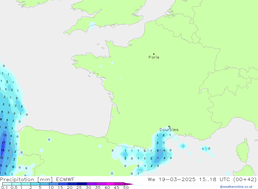The height and width of the screenshot is (189, 258).
Task: Click the '30' legend scale label
Action: pyautogui.click(x=88, y=187)
